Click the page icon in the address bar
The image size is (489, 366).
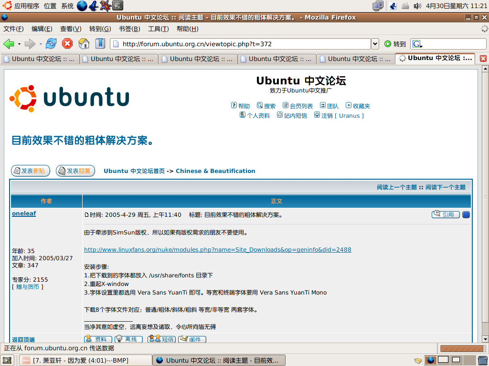pos(116,44)
